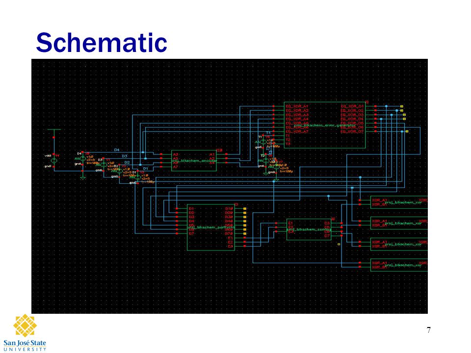This screenshot has width=471, height=353.
Task: Click the E3 output pin on the paritychk block
Action: (x=230, y=247)
